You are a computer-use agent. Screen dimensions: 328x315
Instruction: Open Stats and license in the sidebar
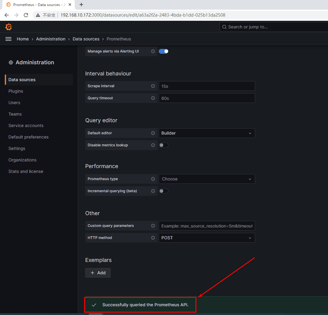26,171
